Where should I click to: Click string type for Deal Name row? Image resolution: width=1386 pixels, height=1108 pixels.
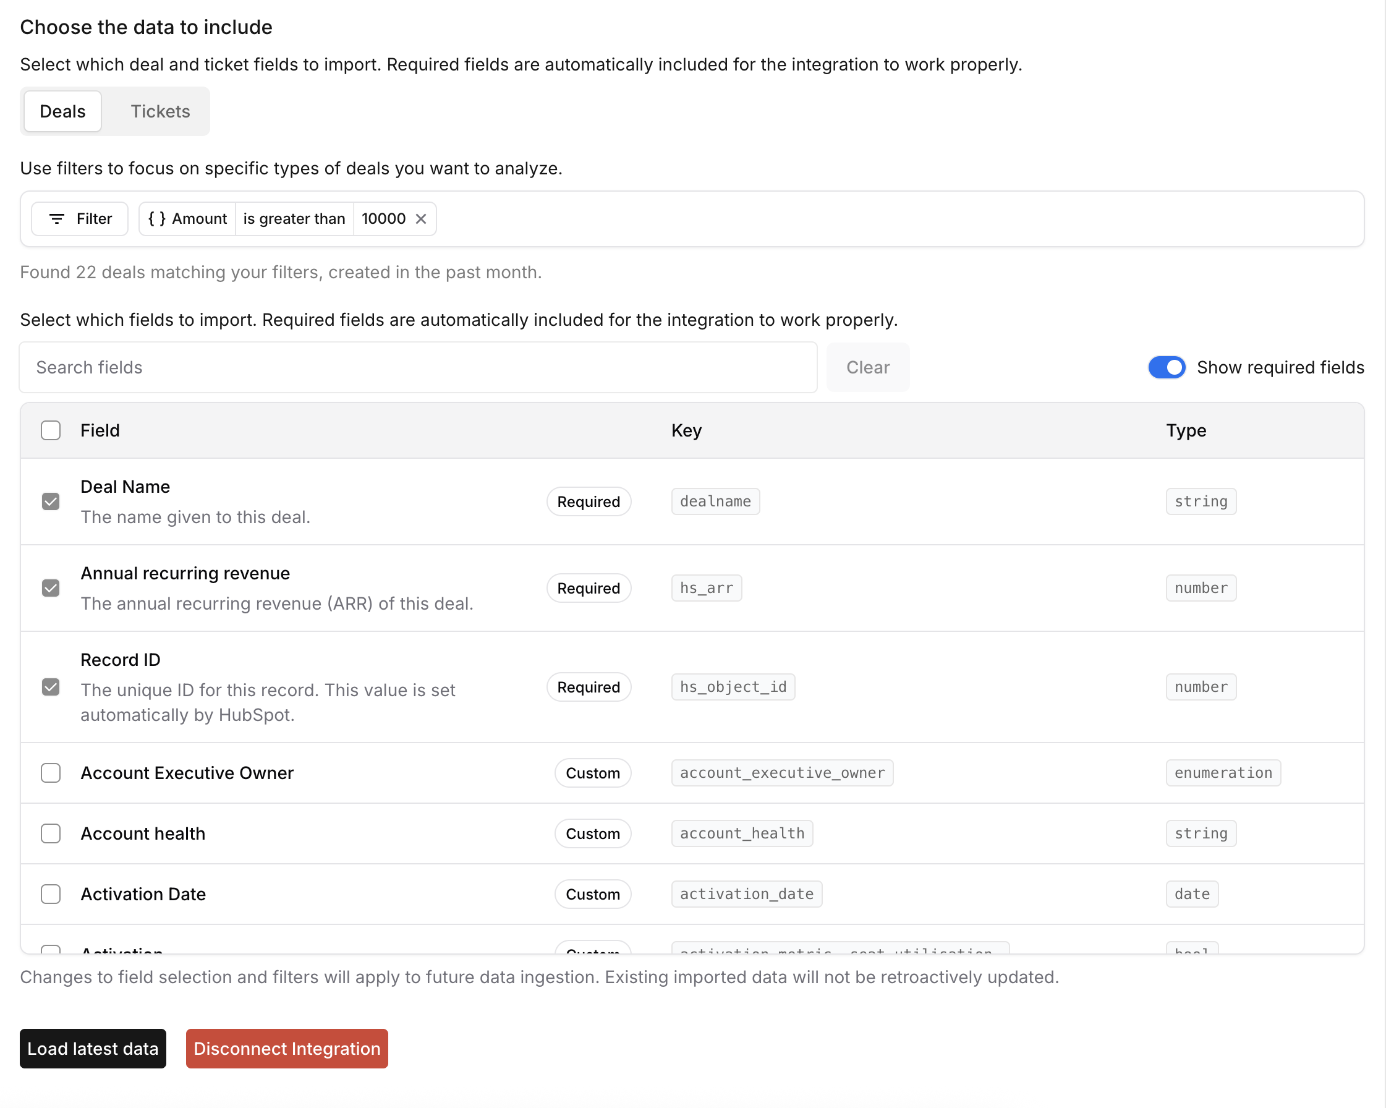click(x=1201, y=501)
